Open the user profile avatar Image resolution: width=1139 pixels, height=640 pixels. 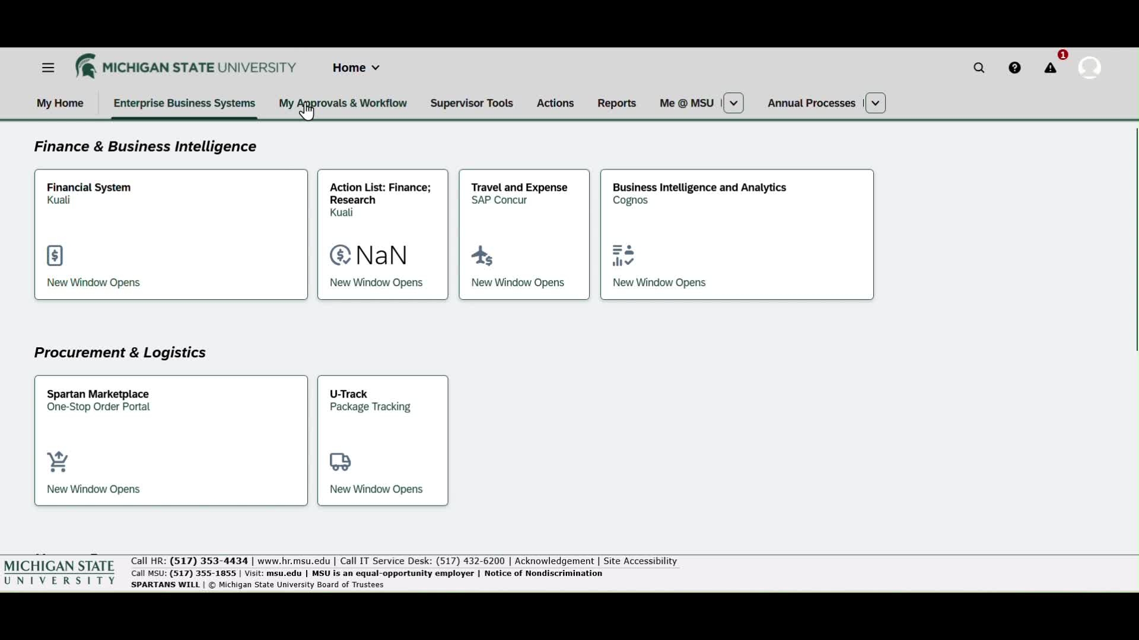(x=1090, y=68)
